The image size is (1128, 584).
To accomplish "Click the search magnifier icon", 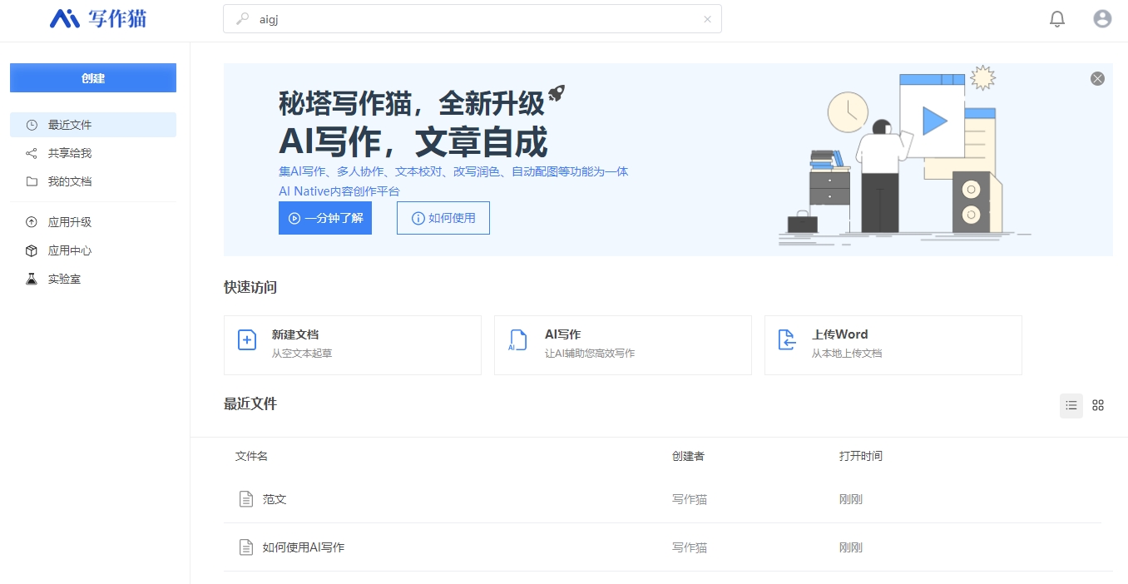I will [x=243, y=19].
